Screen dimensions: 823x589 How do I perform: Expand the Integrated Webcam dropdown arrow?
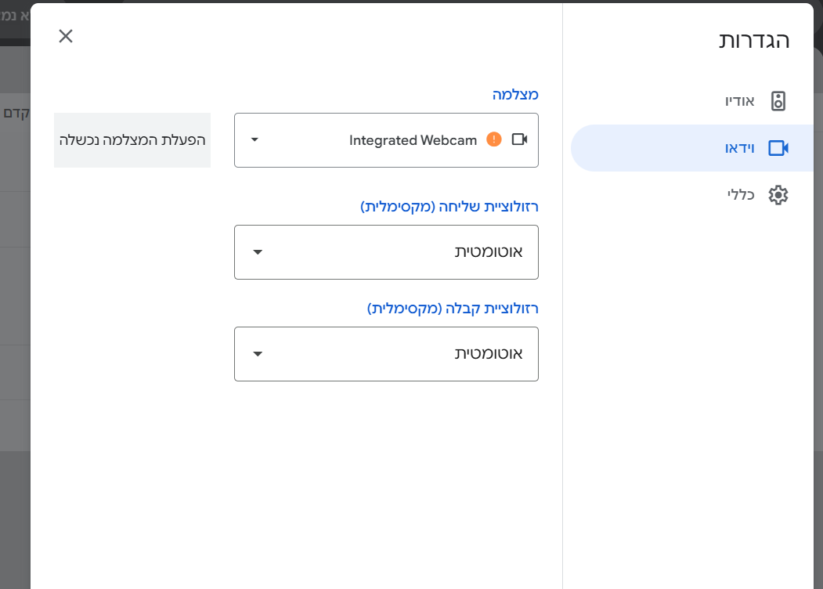(x=254, y=140)
